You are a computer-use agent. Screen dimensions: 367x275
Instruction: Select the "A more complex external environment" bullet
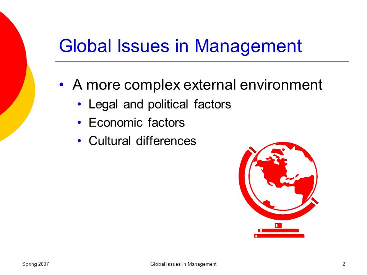(x=197, y=85)
